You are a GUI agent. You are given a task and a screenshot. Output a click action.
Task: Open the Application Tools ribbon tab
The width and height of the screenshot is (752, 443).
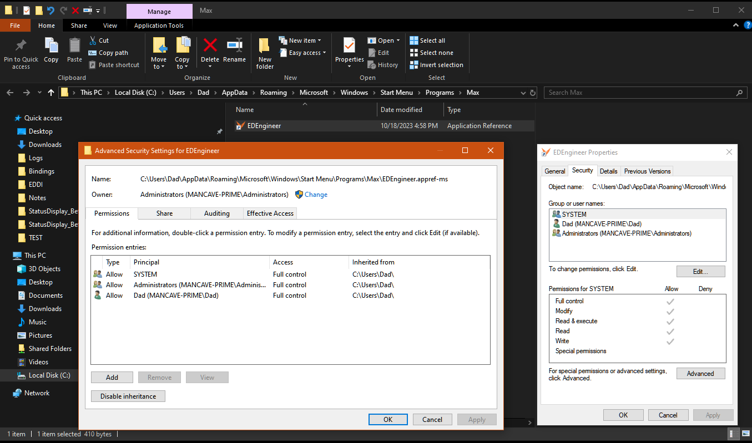pyautogui.click(x=159, y=26)
